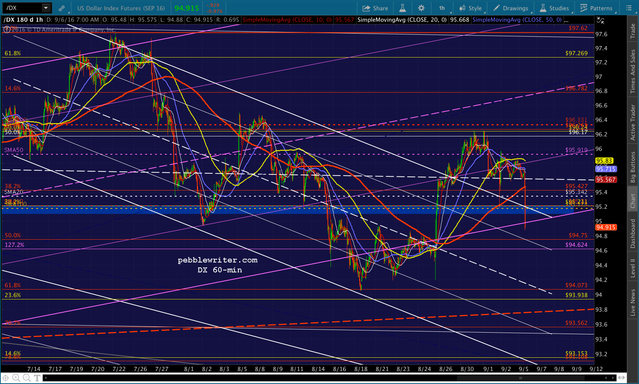Zoom in with the plus magnifier icon
Image resolution: width=639 pixels, height=384 pixels.
tap(16, 378)
